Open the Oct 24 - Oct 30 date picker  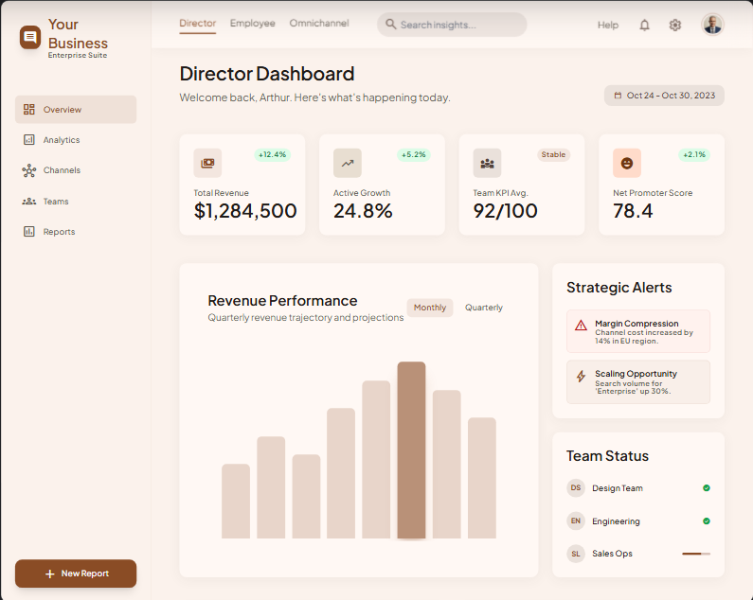[664, 96]
